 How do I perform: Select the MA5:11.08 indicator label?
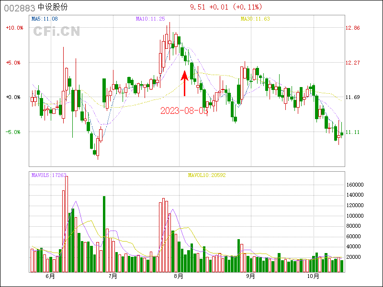tap(45, 19)
